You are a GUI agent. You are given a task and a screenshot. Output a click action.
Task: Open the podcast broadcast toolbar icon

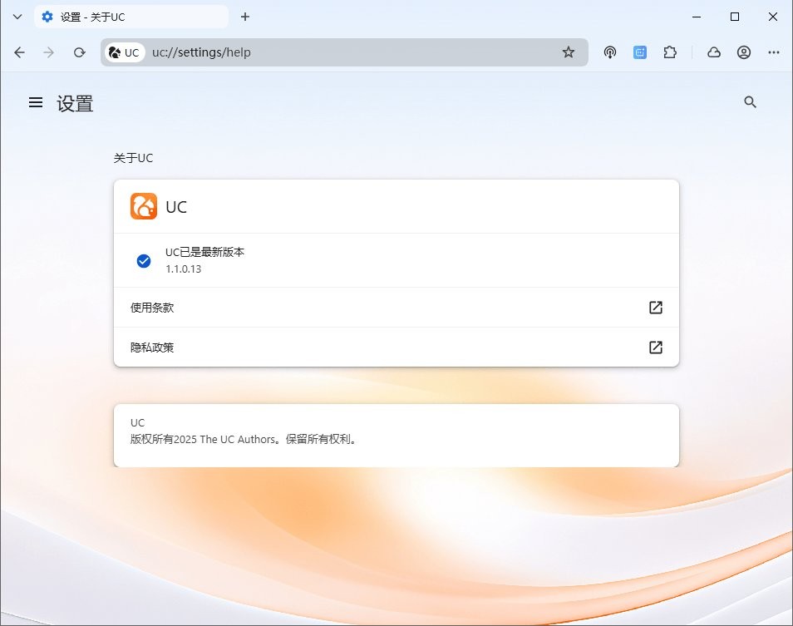point(610,52)
